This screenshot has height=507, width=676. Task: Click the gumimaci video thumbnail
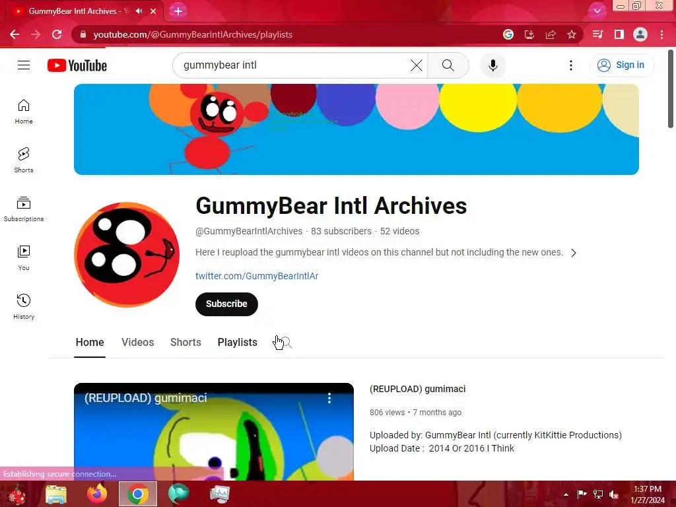coord(213,432)
